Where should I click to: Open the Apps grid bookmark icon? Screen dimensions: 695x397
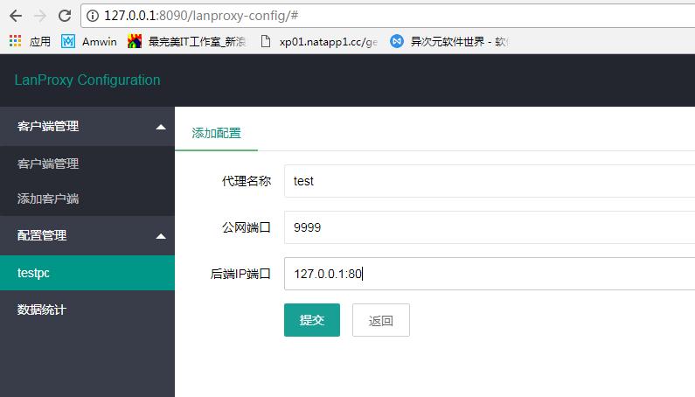click(15, 41)
